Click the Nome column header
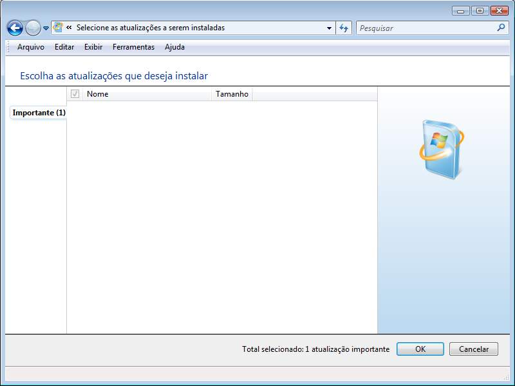Image resolution: width=515 pixels, height=386 pixels. tap(147, 94)
